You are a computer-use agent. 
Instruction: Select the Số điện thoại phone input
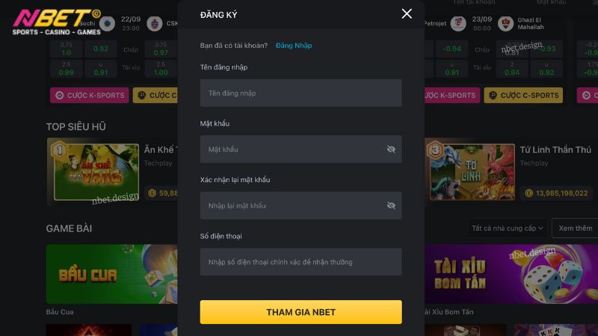[x=301, y=262]
